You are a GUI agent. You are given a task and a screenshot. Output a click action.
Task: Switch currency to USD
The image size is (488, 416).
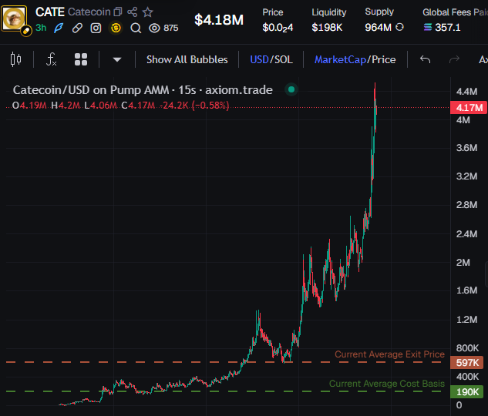coord(259,59)
